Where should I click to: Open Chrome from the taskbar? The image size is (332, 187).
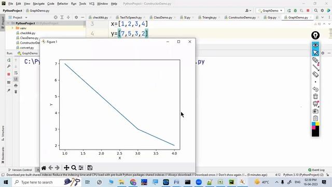tap(133, 182)
